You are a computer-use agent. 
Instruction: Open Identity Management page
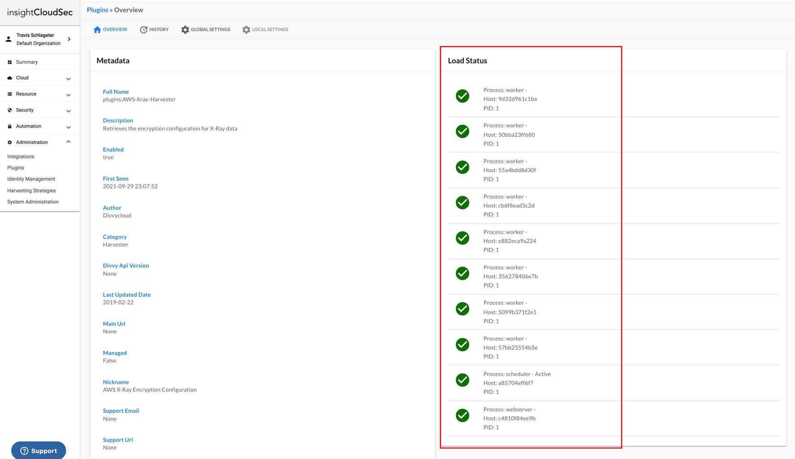(31, 179)
